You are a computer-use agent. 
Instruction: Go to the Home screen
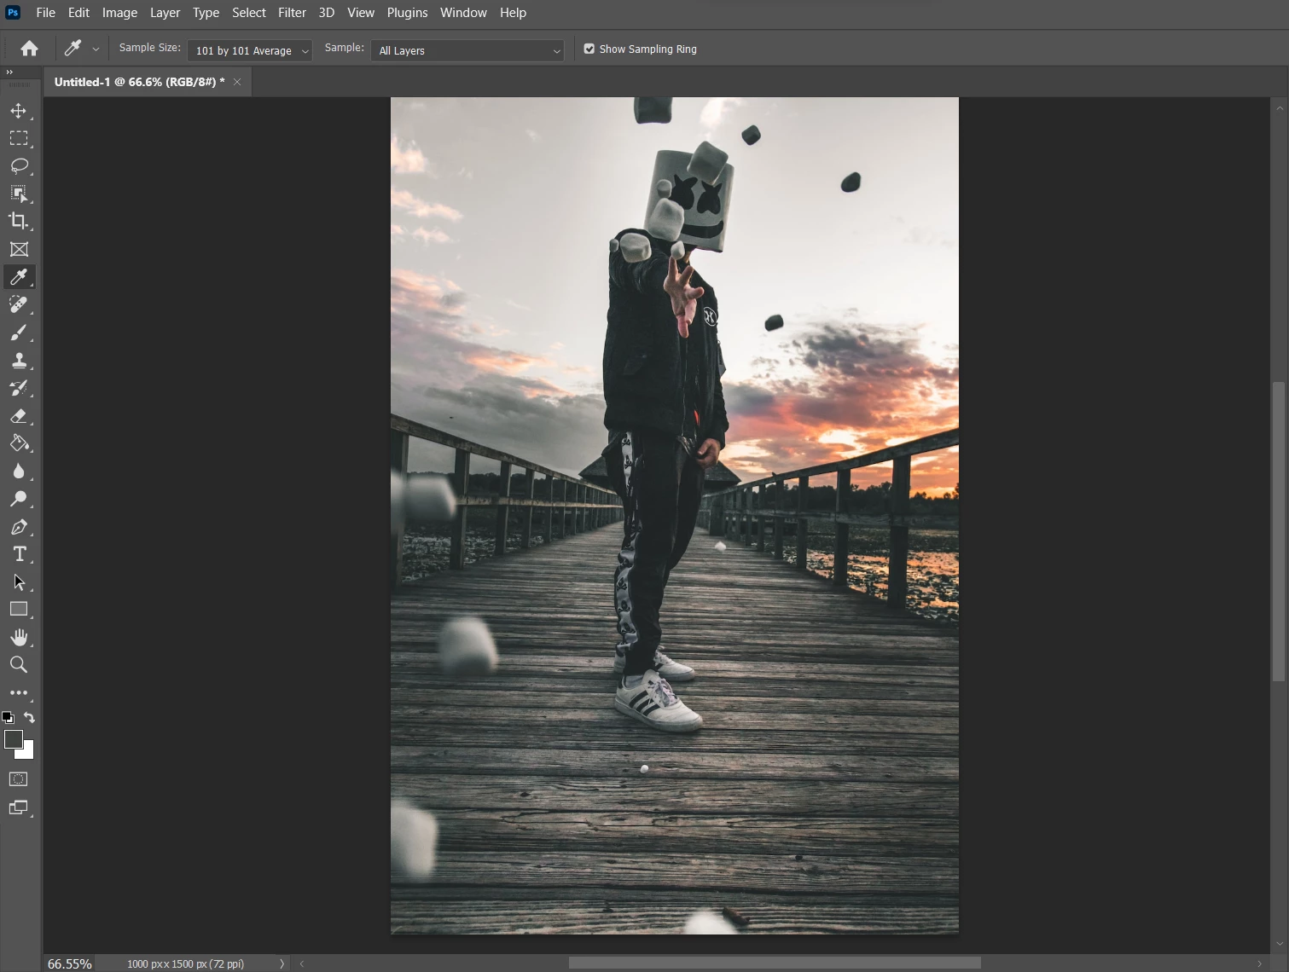[x=29, y=49]
